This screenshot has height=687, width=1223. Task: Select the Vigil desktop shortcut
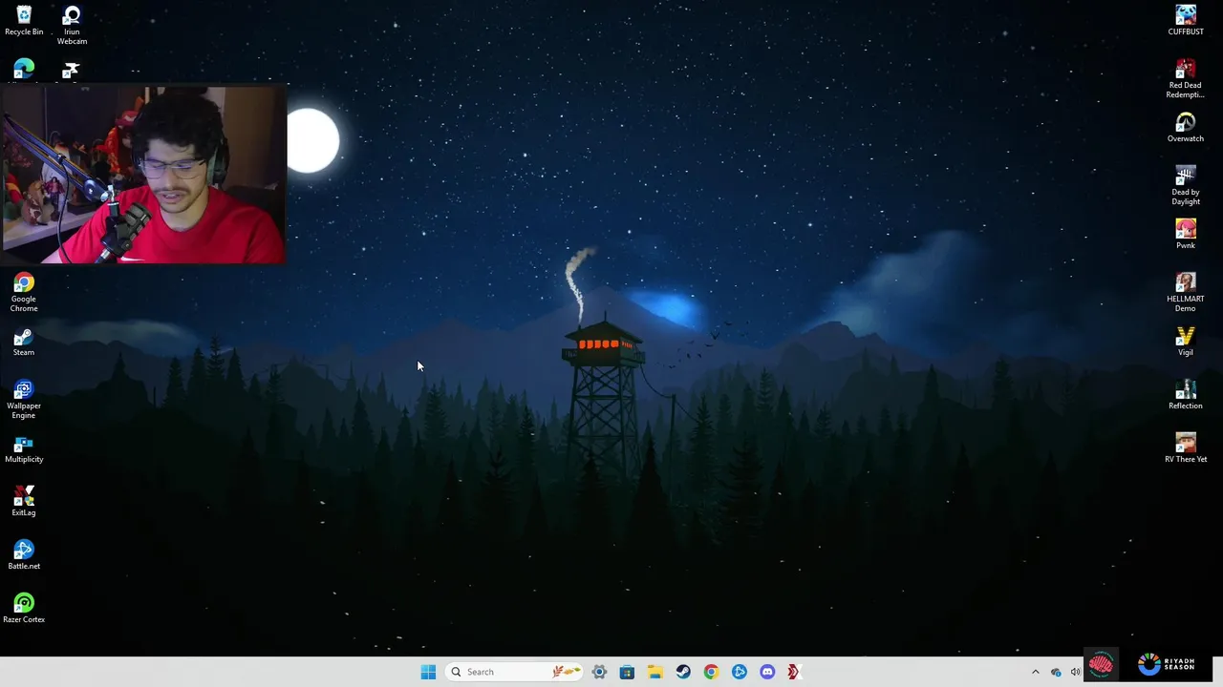[x=1186, y=342]
